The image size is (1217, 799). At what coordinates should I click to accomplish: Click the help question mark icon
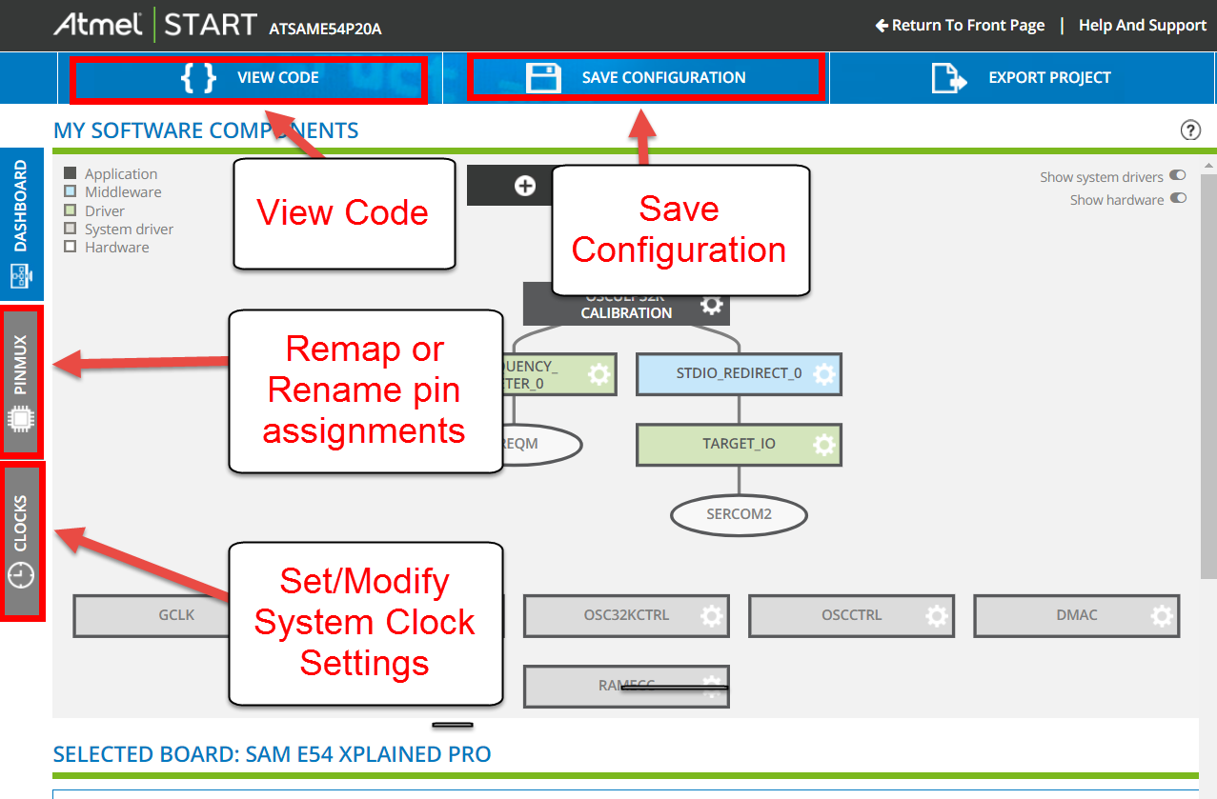[1189, 130]
